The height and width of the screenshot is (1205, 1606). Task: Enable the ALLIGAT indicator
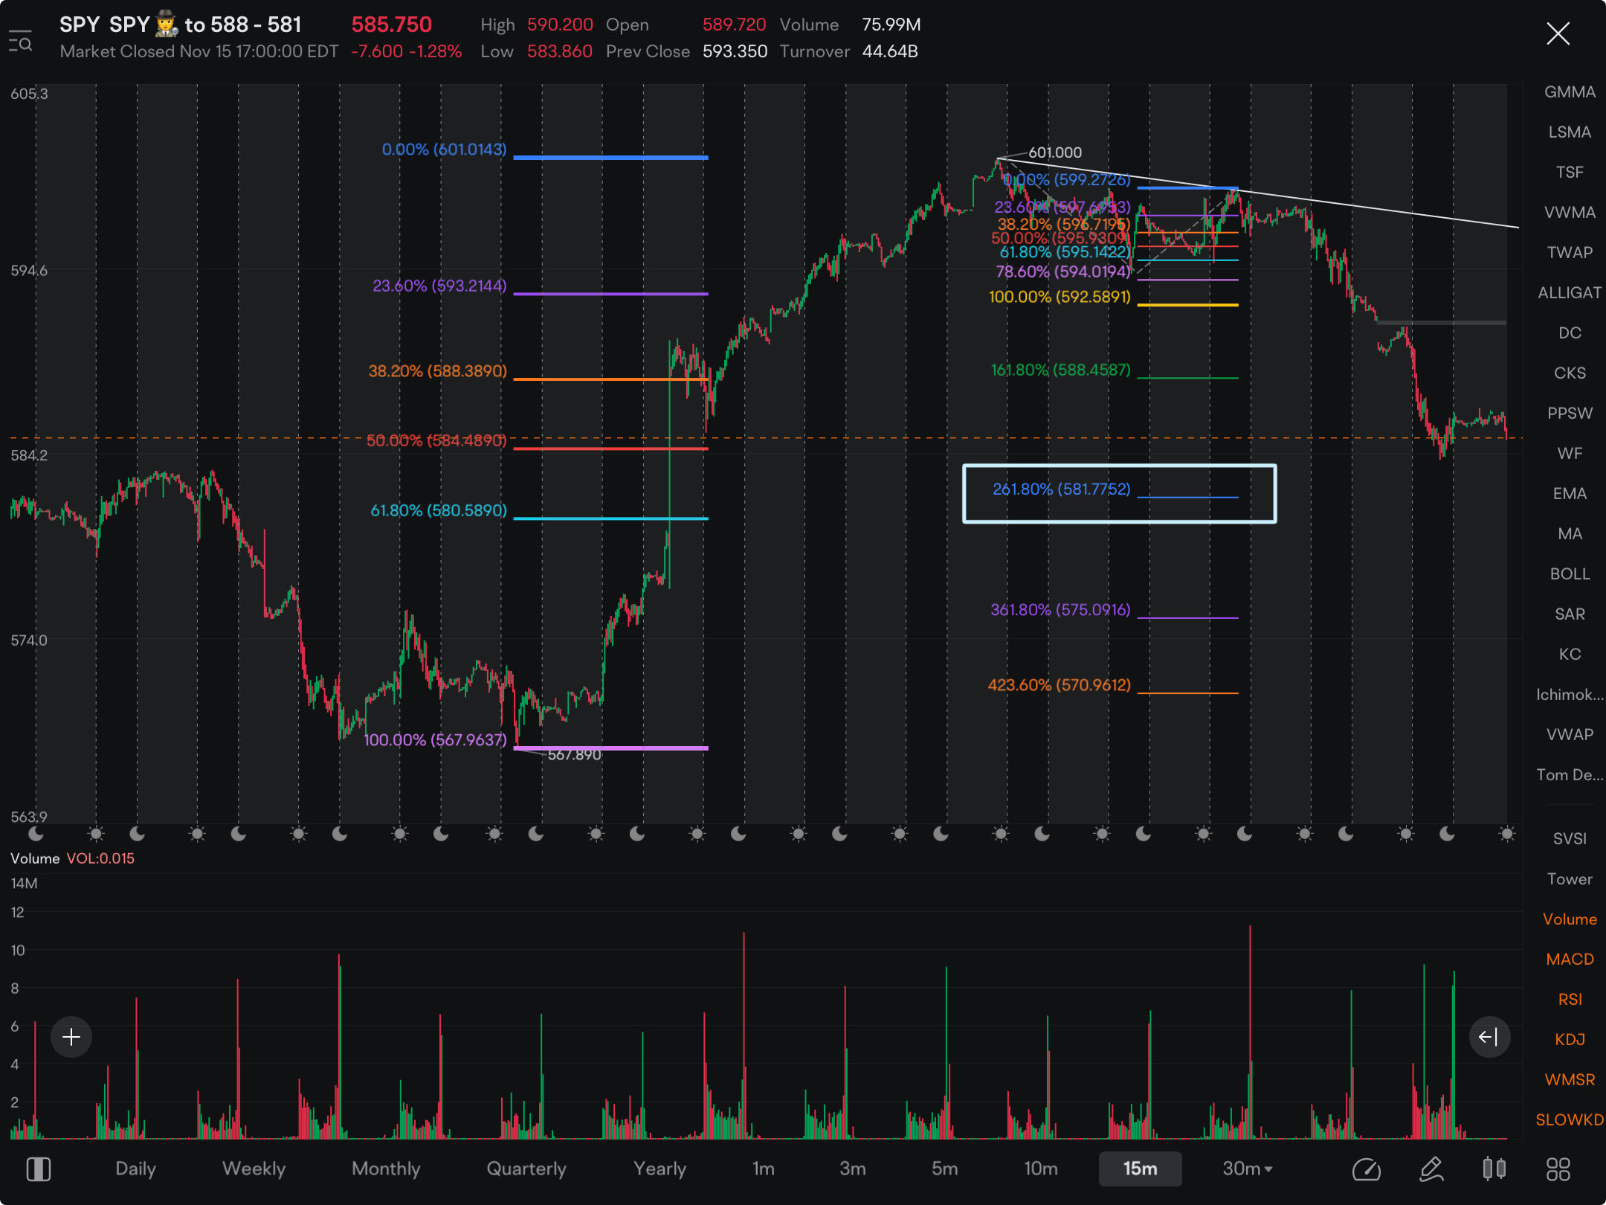tap(1570, 292)
